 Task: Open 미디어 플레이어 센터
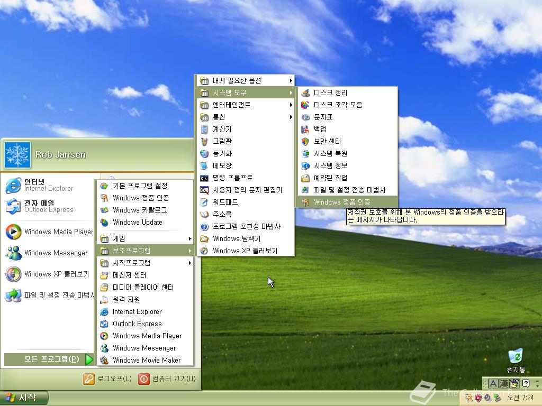coord(145,287)
